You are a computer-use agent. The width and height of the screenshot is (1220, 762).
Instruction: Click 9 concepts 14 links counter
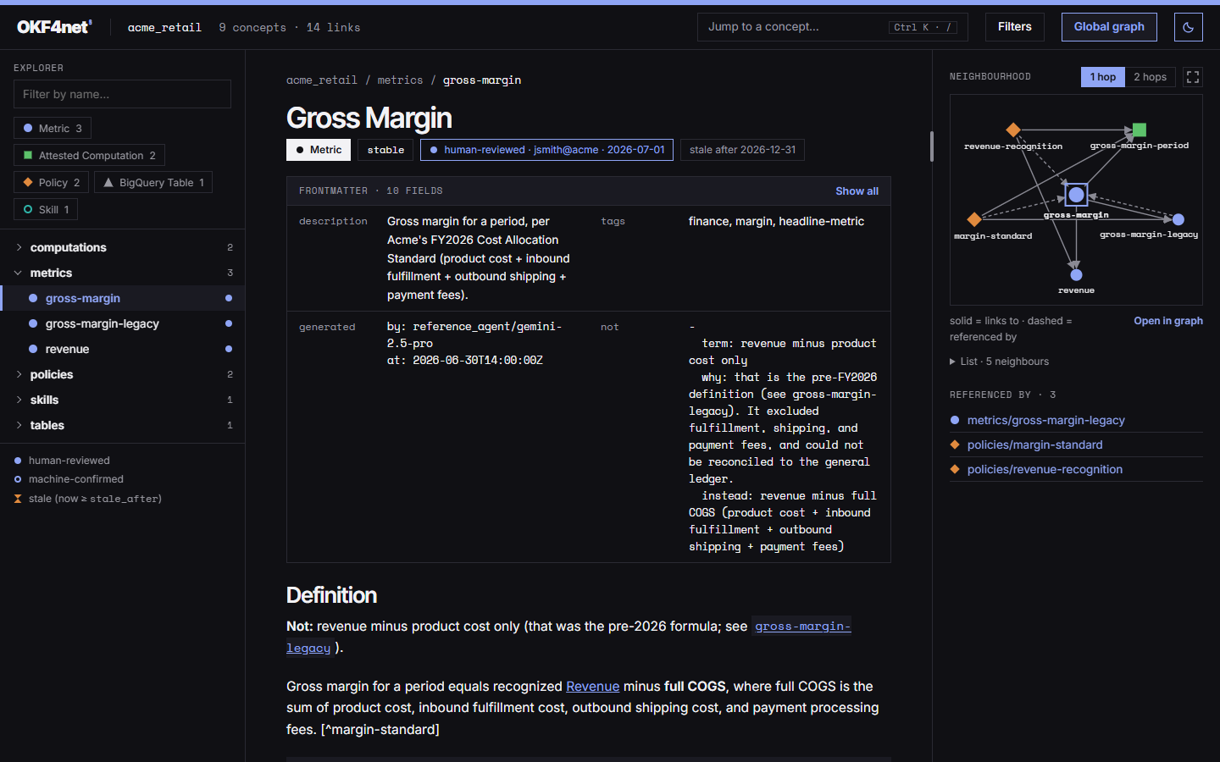point(290,28)
